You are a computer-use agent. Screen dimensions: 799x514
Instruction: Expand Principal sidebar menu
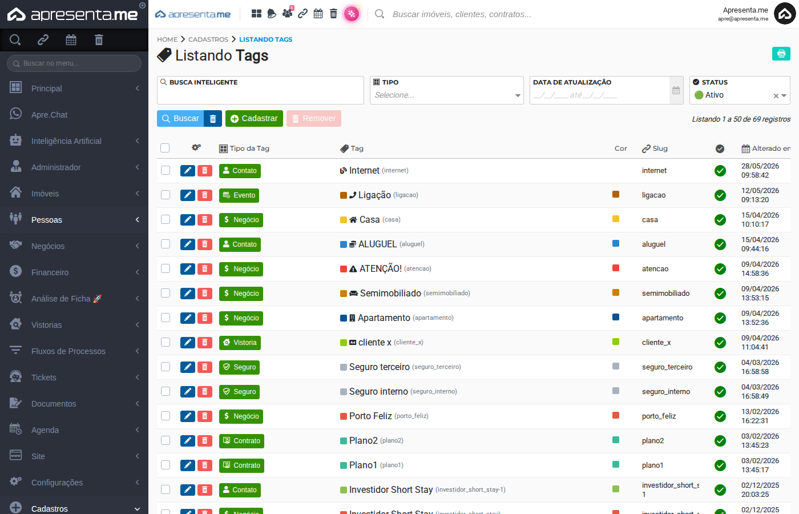(x=74, y=89)
